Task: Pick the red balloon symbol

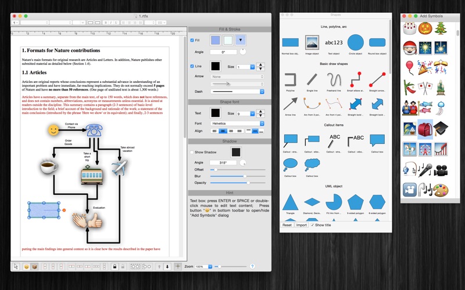Action: (x=409, y=67)
